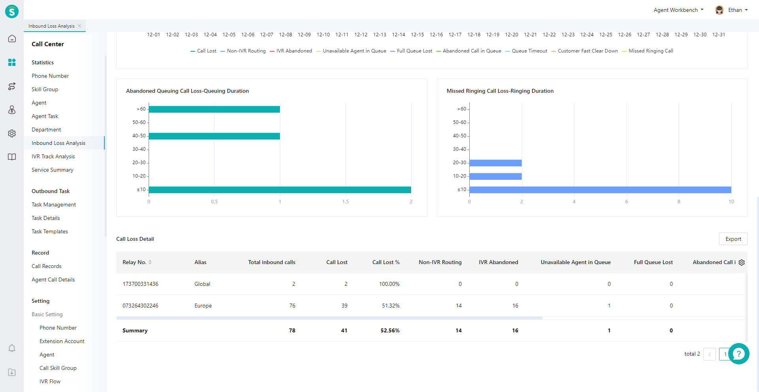The image size is (759, 392).
Task: Click the >60 bar in Queuing Duration chart
Action: click(x=214, y=109)
